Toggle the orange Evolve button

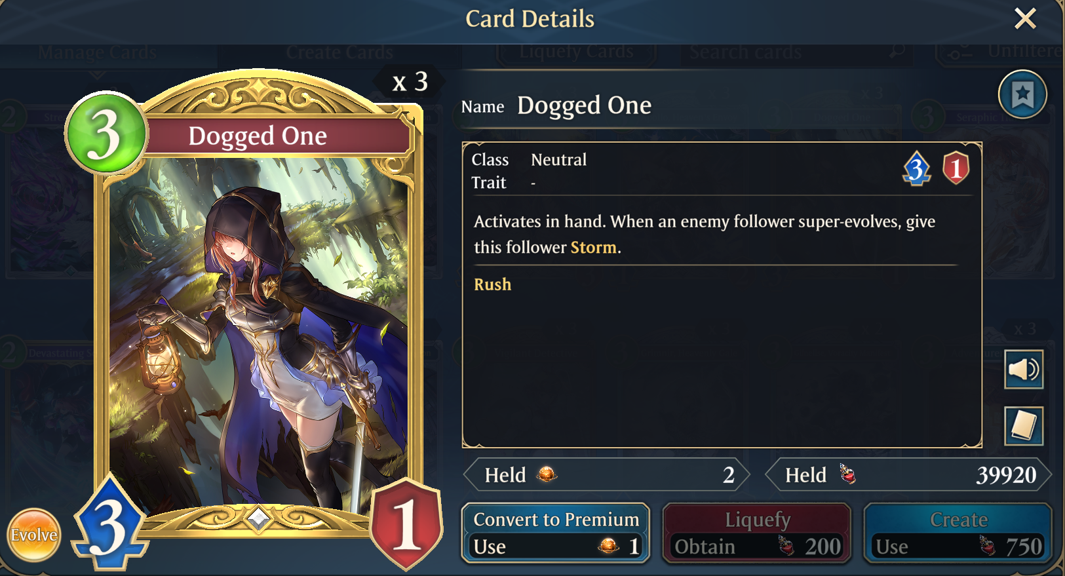34,535
